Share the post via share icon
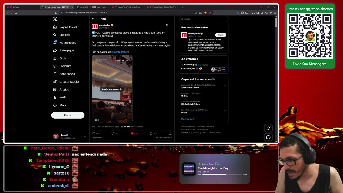This screenshot has height=193, width=343. pyautogui.click(x=170, y=133)
